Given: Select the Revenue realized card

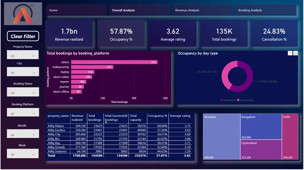Looking at the screenshot, I should tap(69, 34).
